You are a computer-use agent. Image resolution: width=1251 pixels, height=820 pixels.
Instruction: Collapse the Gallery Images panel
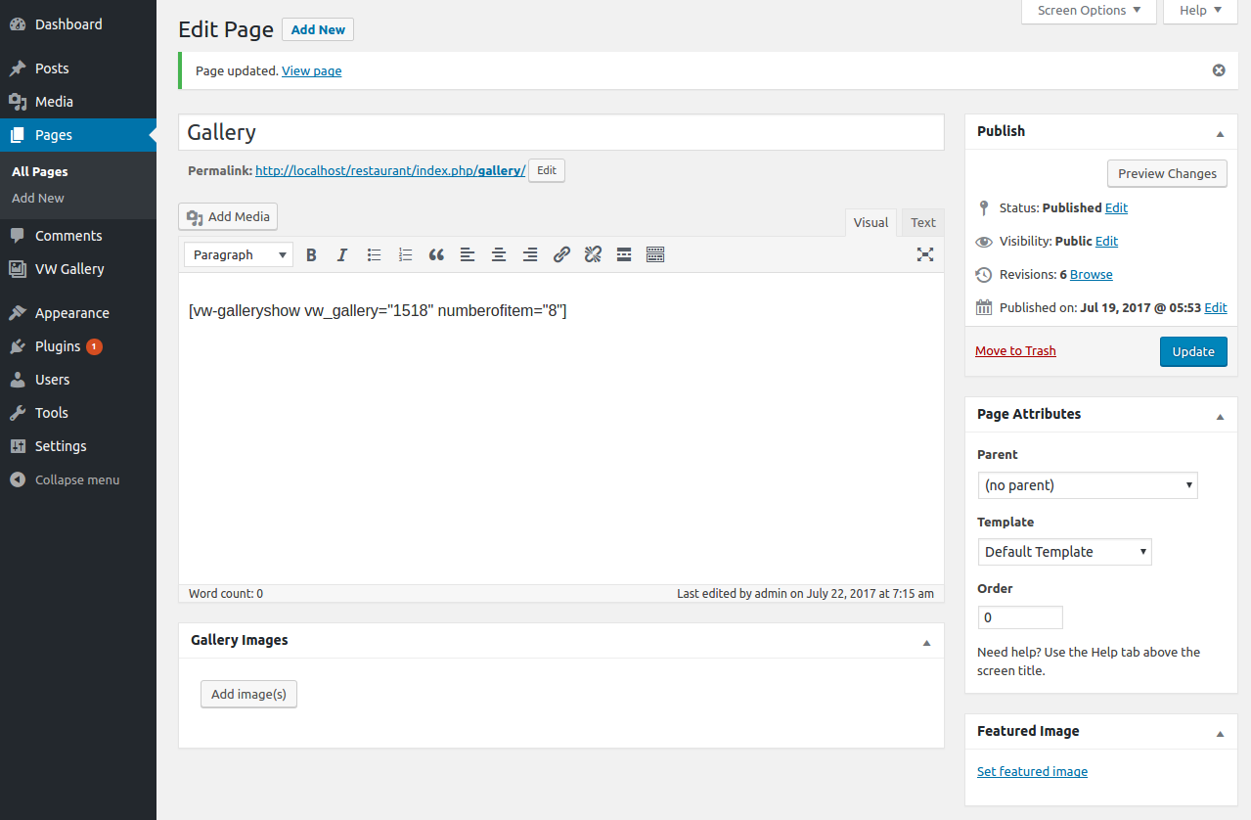click(x=926, y=641)
